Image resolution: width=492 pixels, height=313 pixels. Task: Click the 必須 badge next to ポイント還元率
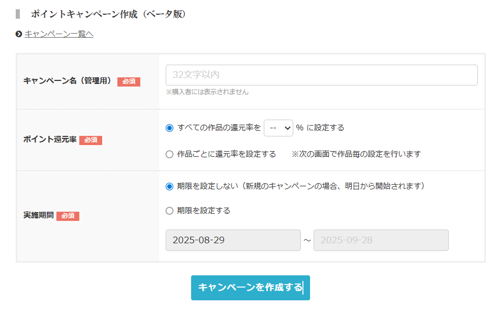coord(90,140)
